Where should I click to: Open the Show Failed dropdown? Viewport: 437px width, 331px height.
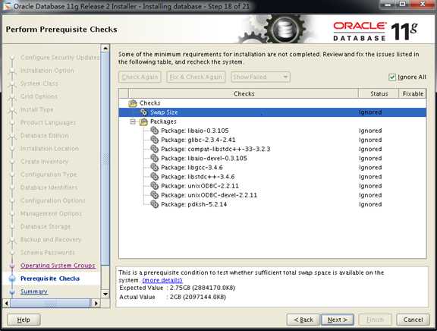[x=260, y=77]
